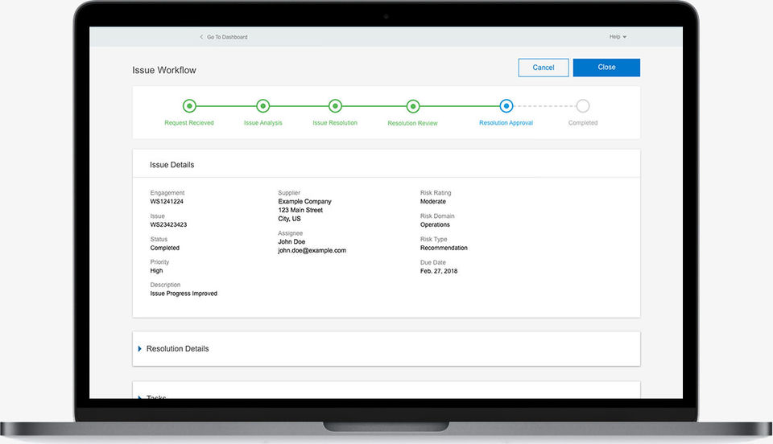Screen dimensions: 773x444
Task: Click assignee name John Doe
Action: pyautogui.click(x=291, y=241)
